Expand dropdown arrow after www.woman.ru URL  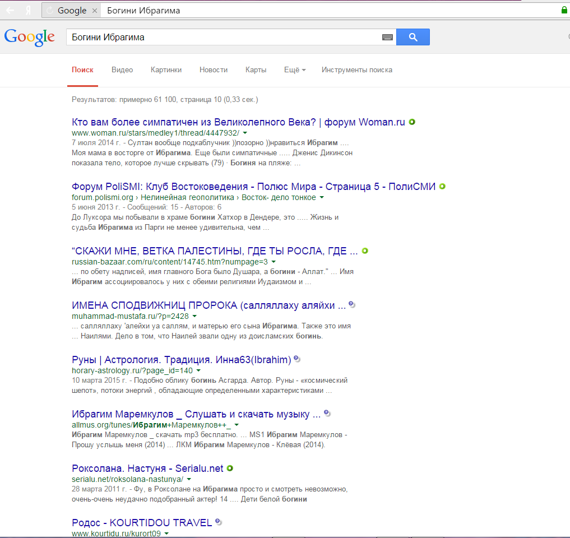point(245,133)
